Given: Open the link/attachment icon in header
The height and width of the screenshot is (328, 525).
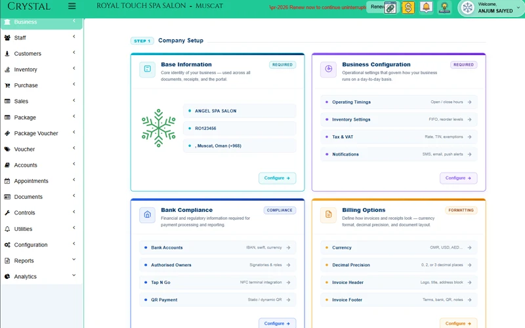Looking at the screenshot, I should (x=390, y=7).
